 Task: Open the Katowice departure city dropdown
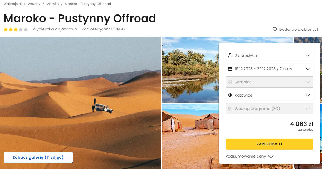[x=270, y=95]
